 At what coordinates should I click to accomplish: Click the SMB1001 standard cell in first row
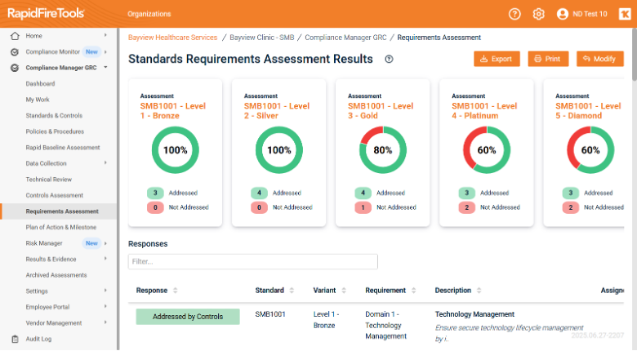pyautogui.click(x=270, y=314)
